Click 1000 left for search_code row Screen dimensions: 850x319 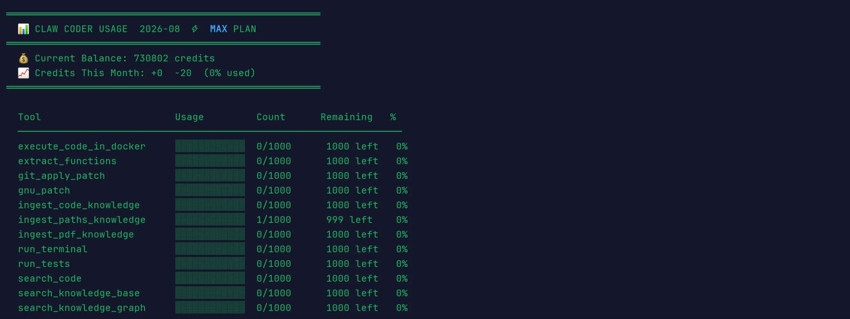pyautogui.click(x=352, y=278)
